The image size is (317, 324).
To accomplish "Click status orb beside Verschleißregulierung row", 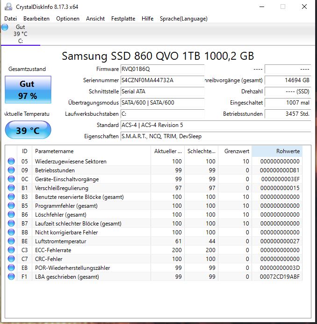I will [11, 188].
